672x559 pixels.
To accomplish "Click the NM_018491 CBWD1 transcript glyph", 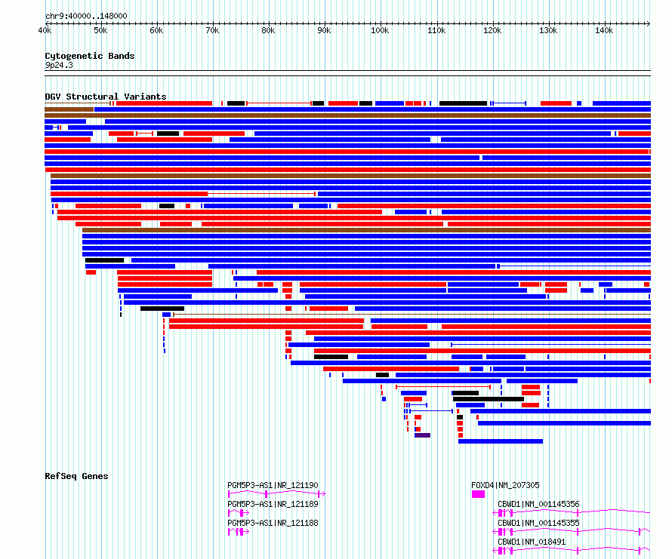I will coord(572,551).
